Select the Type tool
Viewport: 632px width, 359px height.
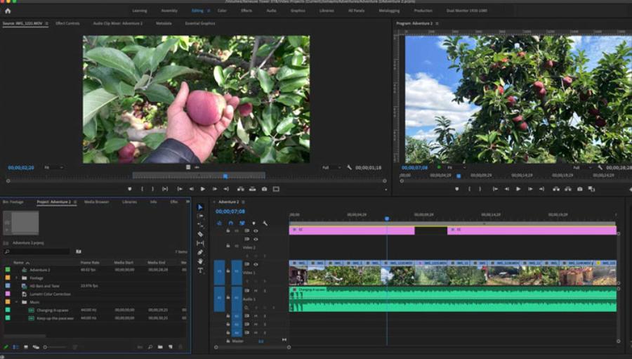tap(200, 270)
